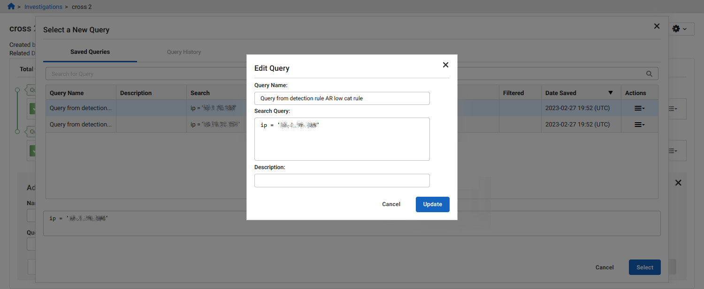This screenshot has width=704, height=289.
Task: Open the Actions menu for the first saved query
Action: point(639,108)
